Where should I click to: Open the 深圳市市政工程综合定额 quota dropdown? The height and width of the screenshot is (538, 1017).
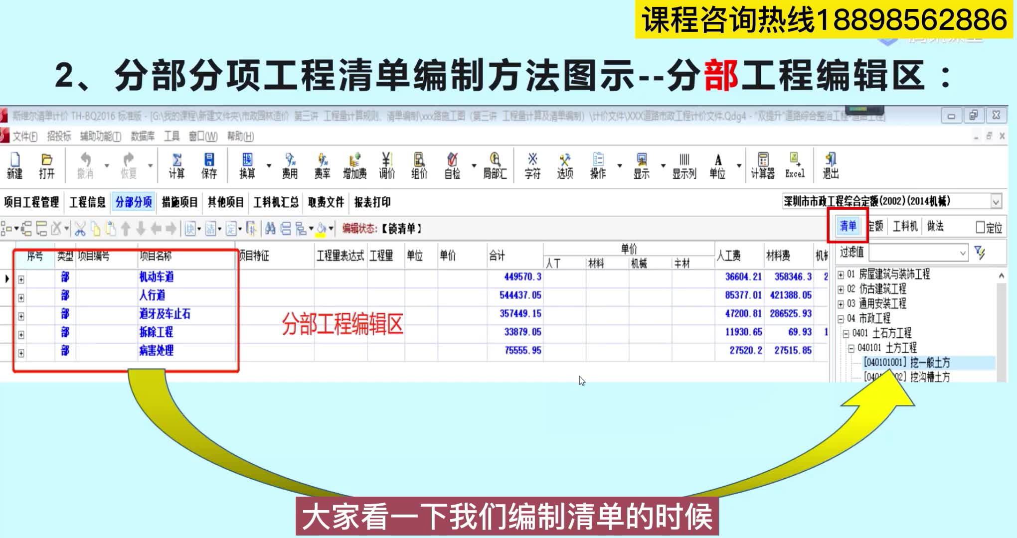(x=996, y=202)
